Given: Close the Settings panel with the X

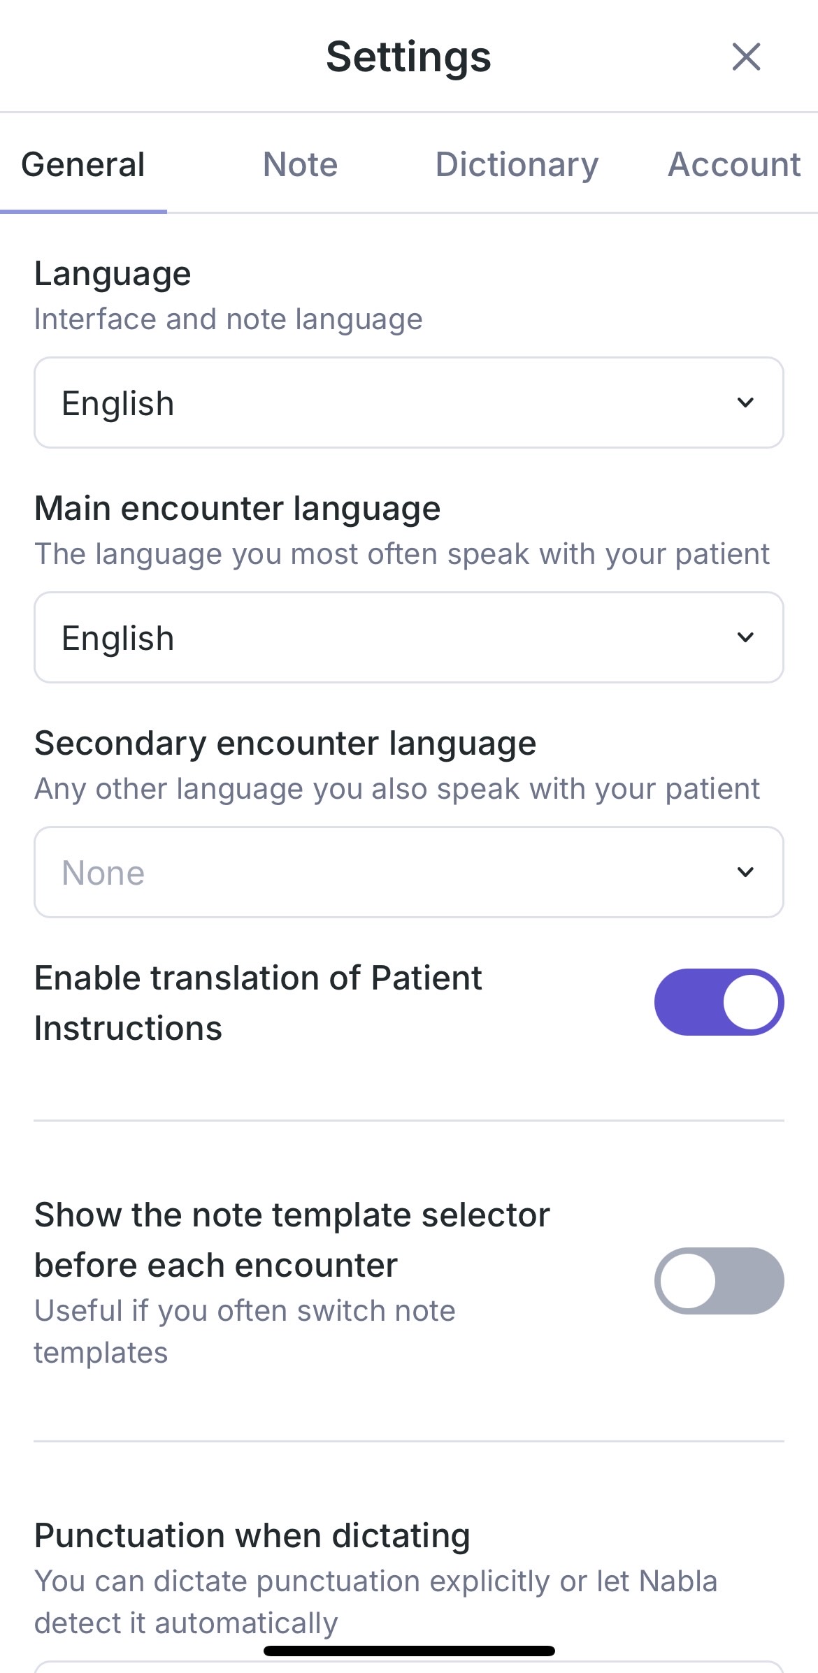Looking at the screenshot, I should click(746, 57).
